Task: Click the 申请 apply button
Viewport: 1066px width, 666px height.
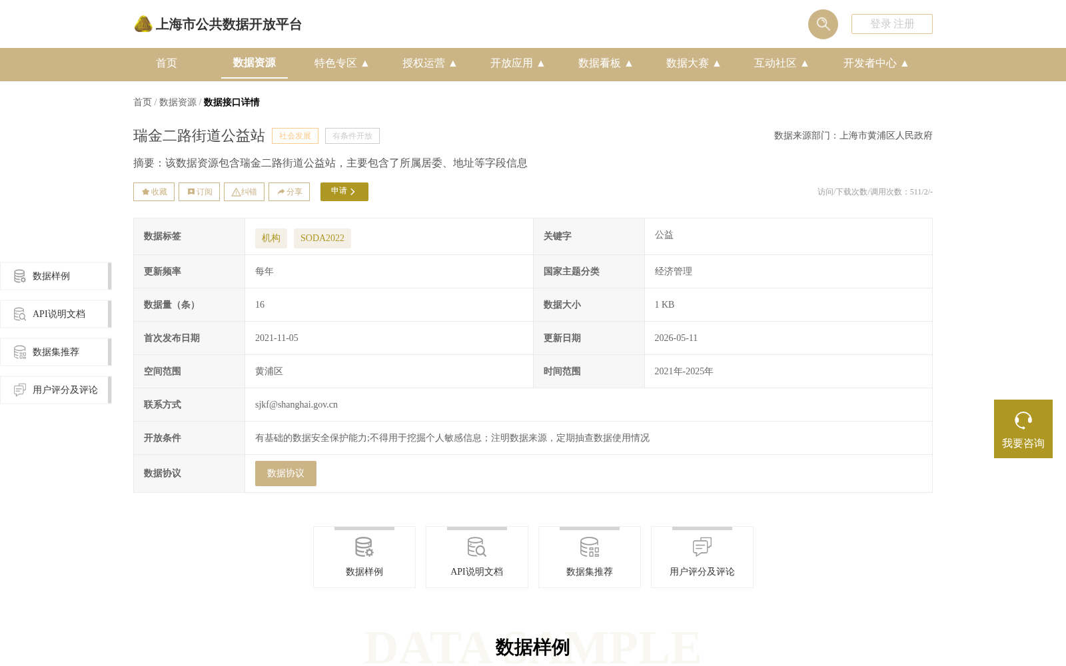Action: 344,192
